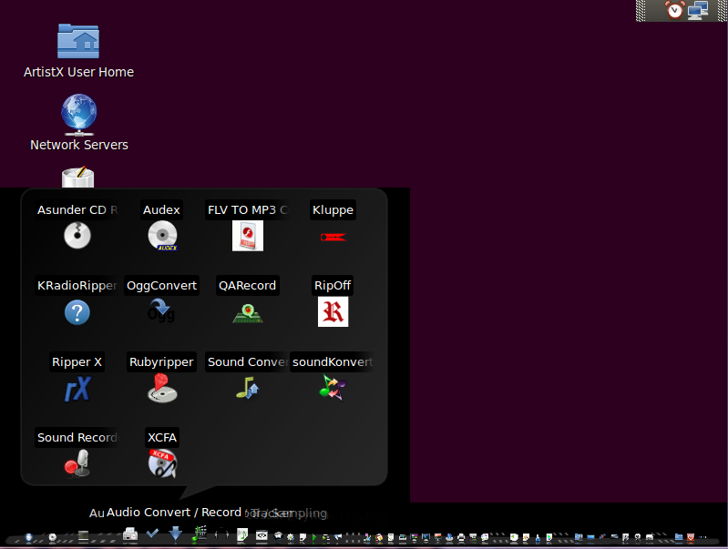Open Network Servers on the desktop

[x=78, y=115]
